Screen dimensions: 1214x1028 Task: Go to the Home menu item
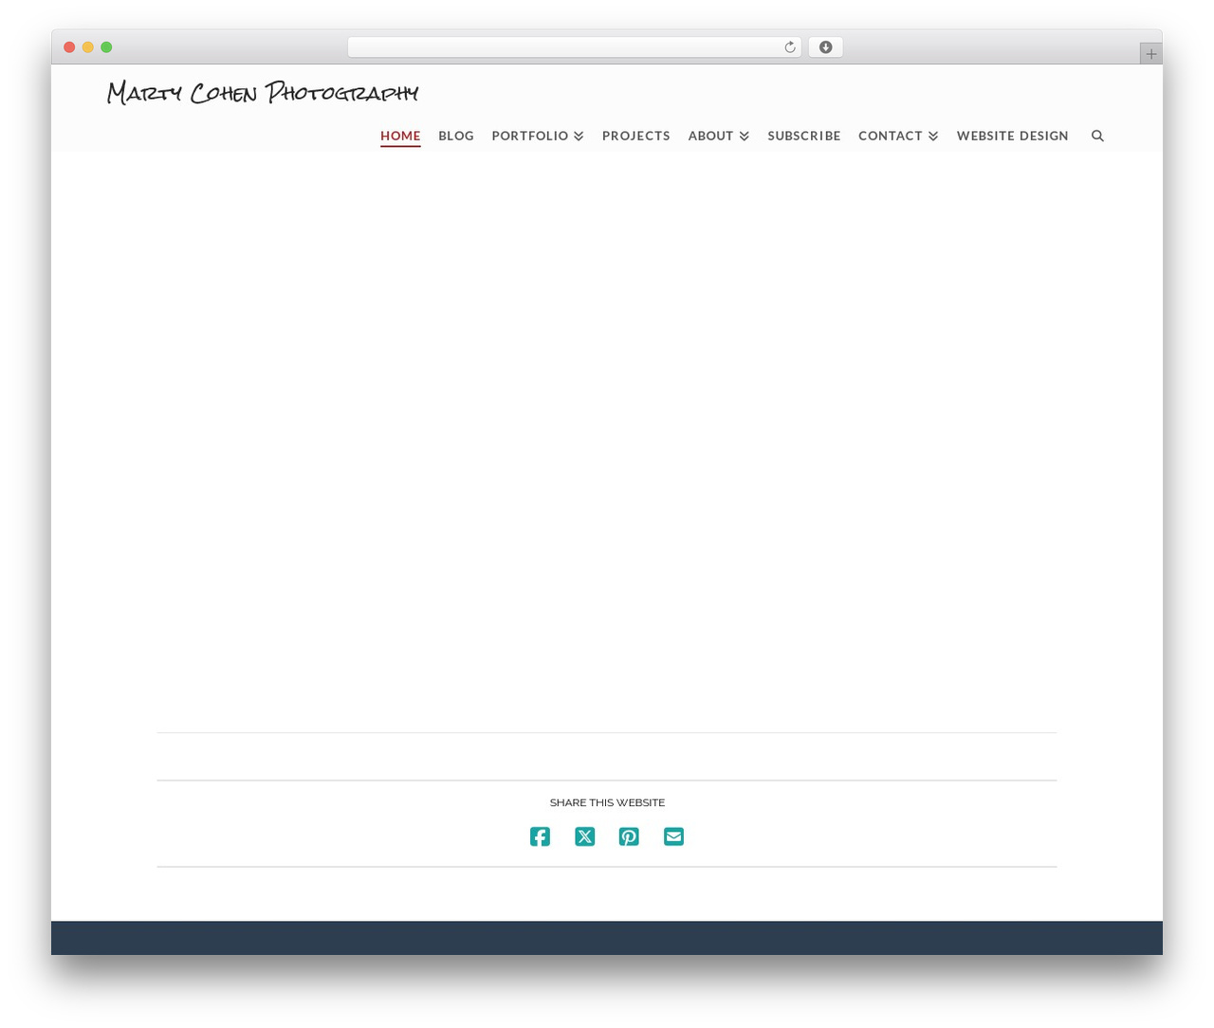click(400, 136)
